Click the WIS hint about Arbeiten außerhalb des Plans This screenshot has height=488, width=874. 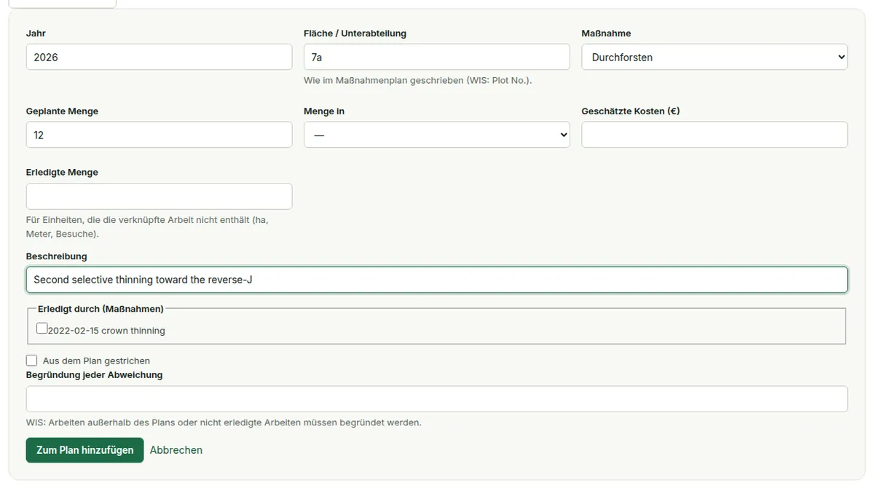[x=224, y=422]
